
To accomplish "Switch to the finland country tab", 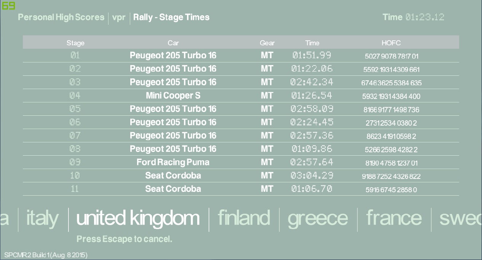I will pos(244,218).
